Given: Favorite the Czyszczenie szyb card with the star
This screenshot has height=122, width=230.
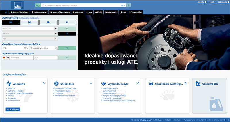Looking at the screenshot, I should 138,83.
